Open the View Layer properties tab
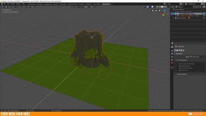 (x=172, y=57)
